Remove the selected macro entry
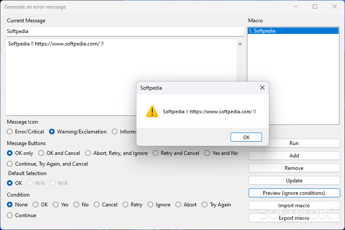345x230 pixels. (294, 168)
